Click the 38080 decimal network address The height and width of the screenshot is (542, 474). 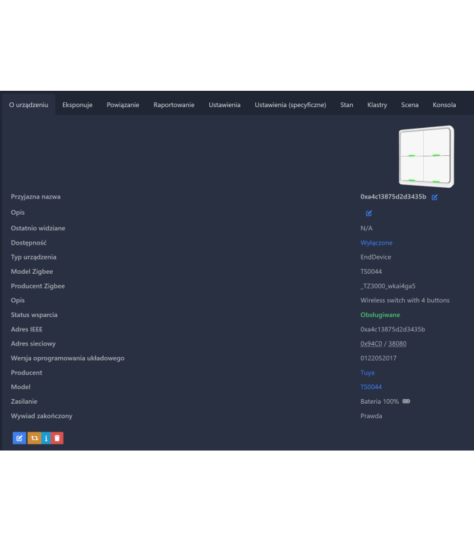pyautogui.click(x=397, y=343)
